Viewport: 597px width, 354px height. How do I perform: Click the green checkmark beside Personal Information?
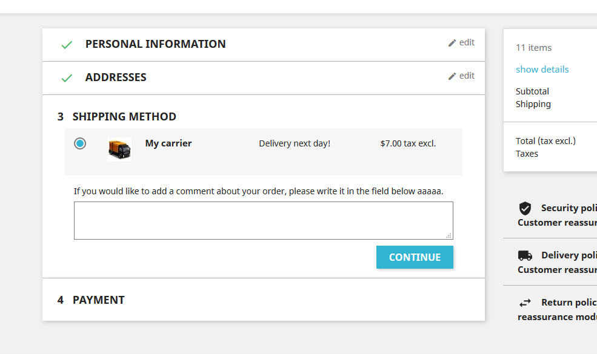point(67,45)
